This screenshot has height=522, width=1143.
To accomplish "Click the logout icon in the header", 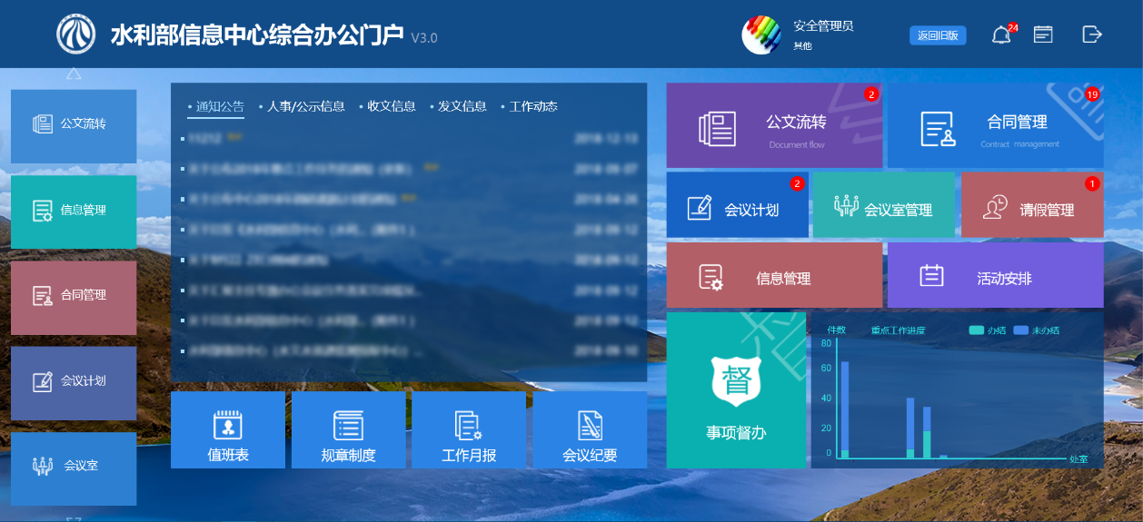I will pyautogui.click(x=1091, y=34).
